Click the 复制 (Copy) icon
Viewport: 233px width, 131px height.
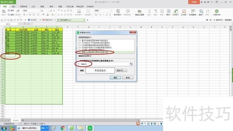coord(9,15)
